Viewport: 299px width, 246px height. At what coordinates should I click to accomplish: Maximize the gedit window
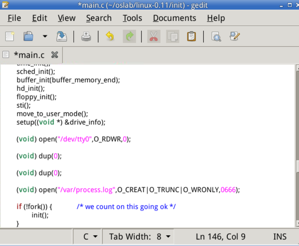click(290, 5)
